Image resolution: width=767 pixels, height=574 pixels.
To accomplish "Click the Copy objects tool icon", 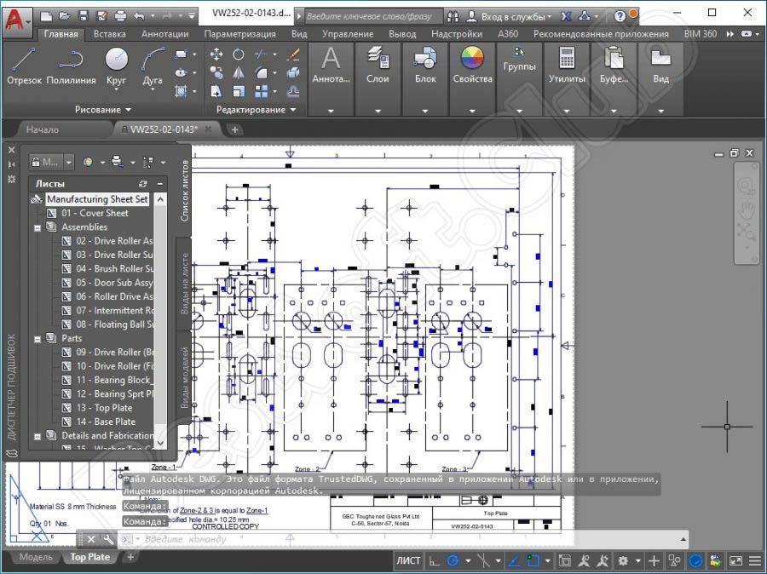I will tap(216, 72).
